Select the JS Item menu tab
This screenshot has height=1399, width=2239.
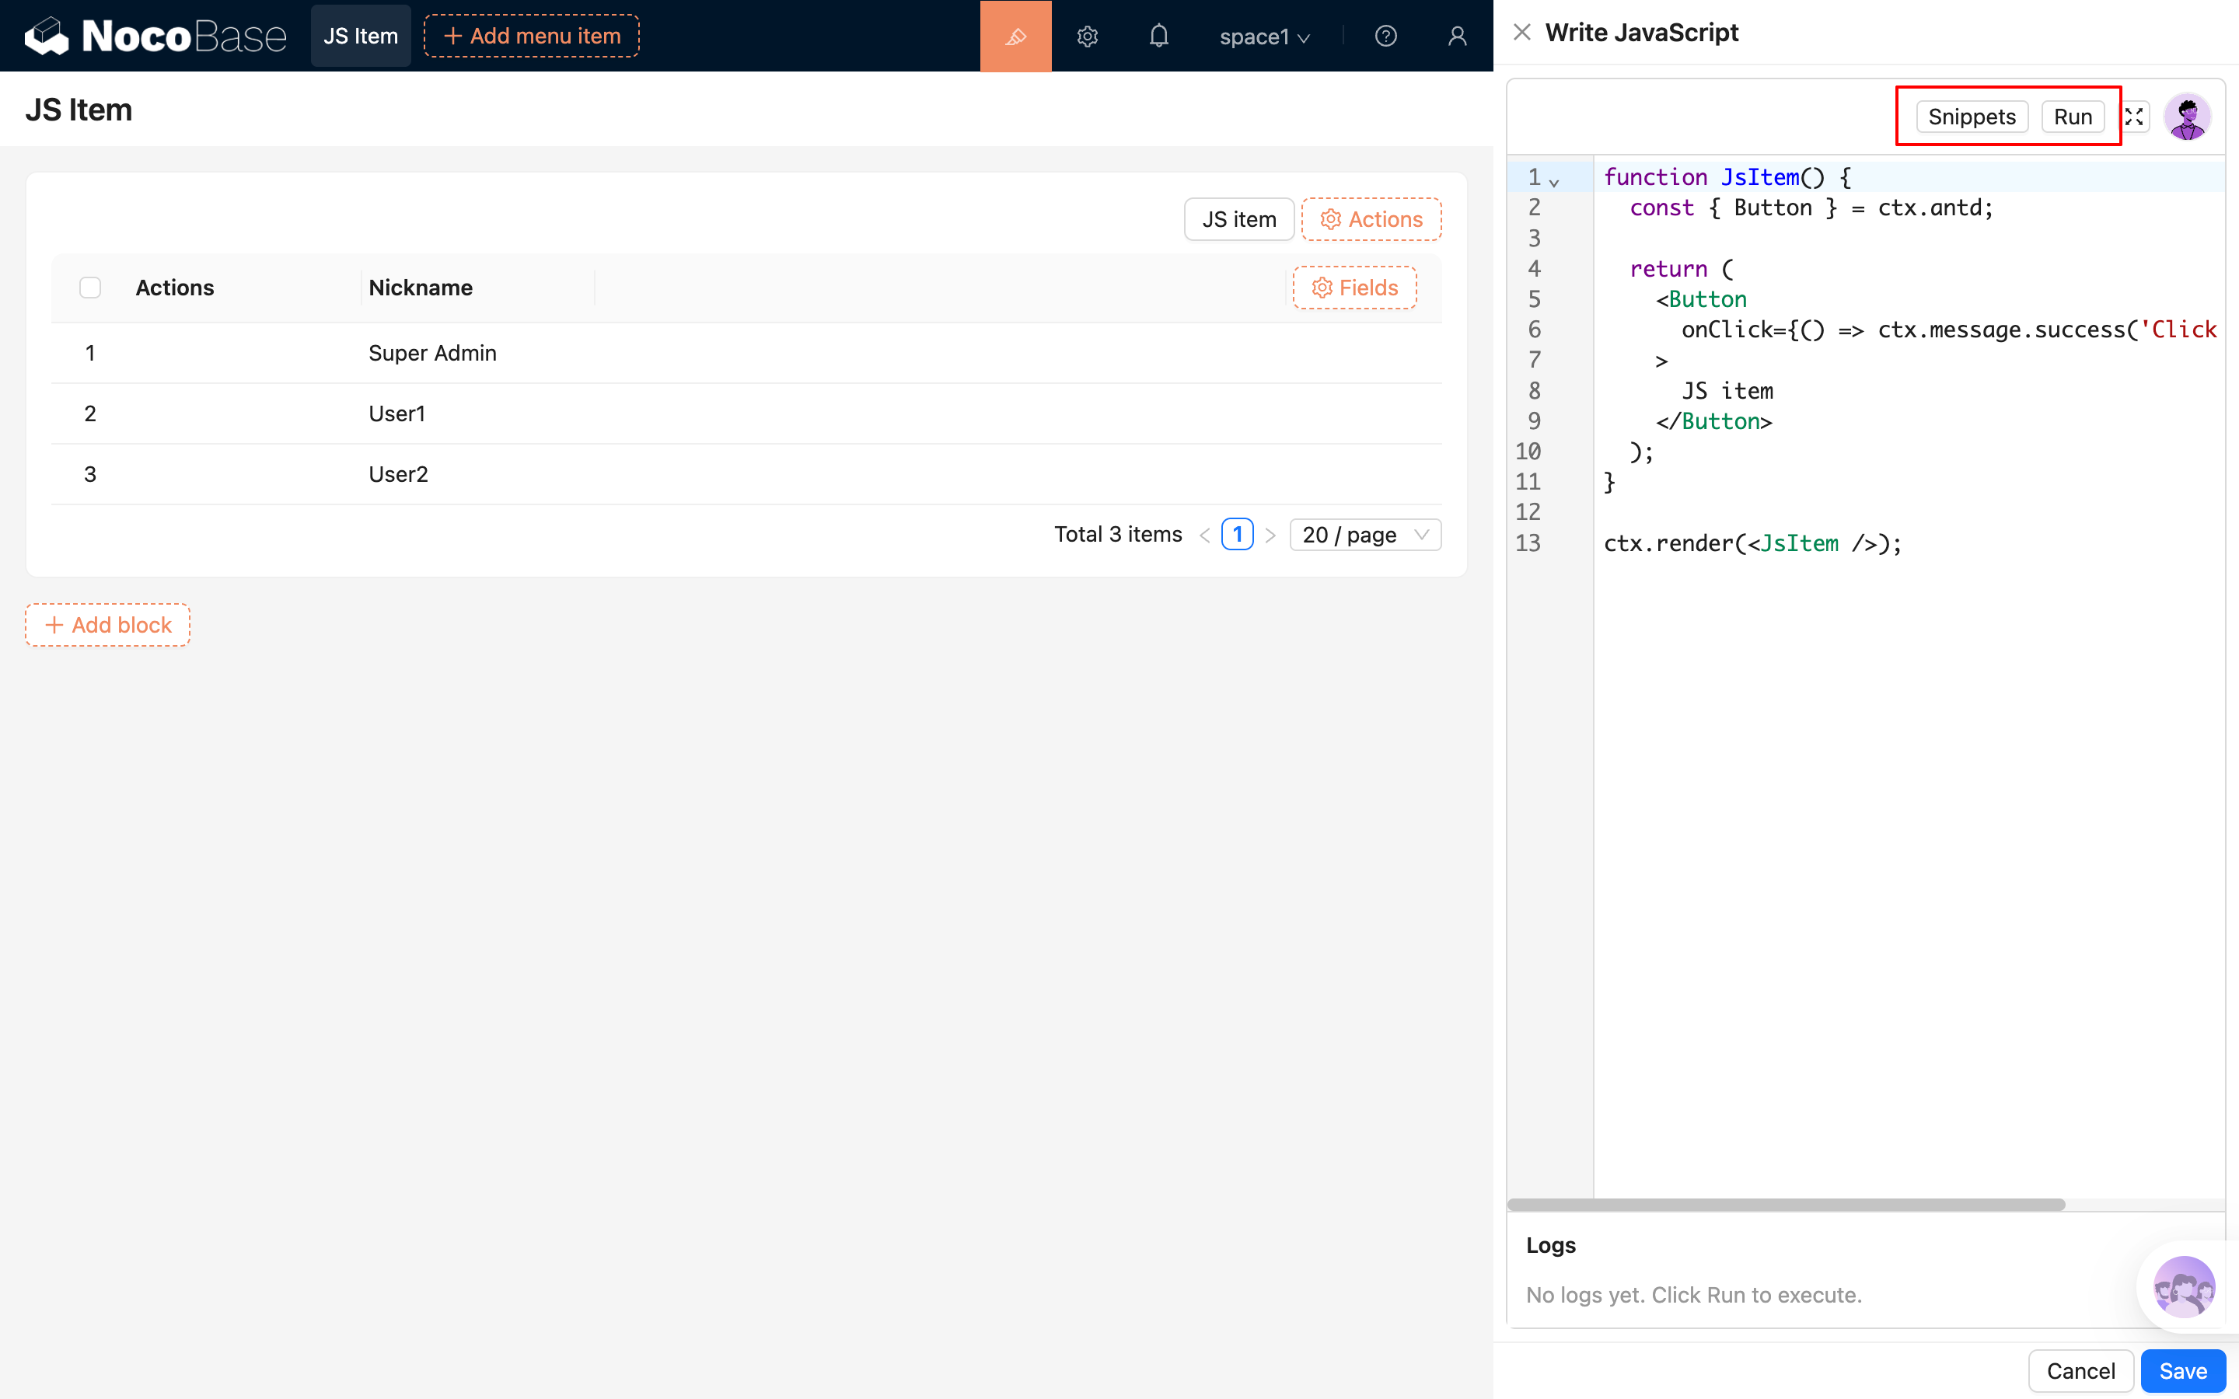pos(360,36)
